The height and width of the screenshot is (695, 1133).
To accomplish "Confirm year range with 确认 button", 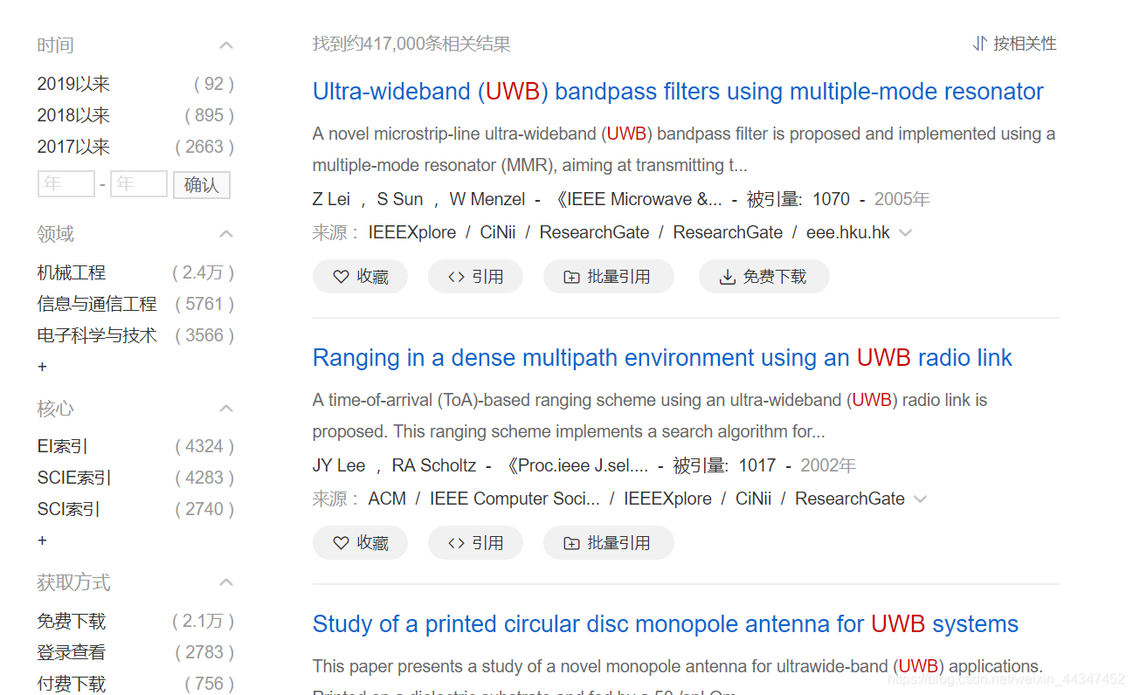I will coord(202,184).
